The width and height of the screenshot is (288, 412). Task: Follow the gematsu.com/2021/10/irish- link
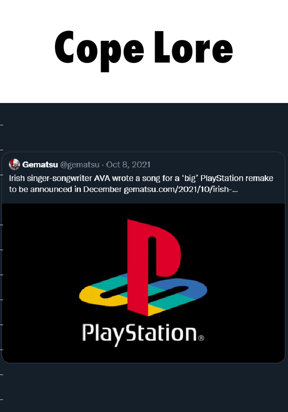(x=181, y=189)
